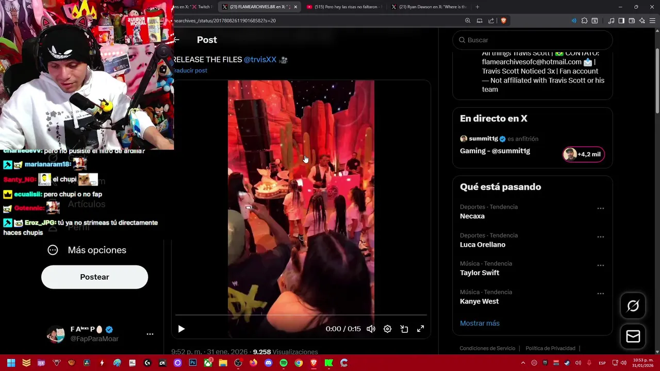Screen dimensions: 660x371
Task: Open the browser hamburger menu
Action: (653, 21)
